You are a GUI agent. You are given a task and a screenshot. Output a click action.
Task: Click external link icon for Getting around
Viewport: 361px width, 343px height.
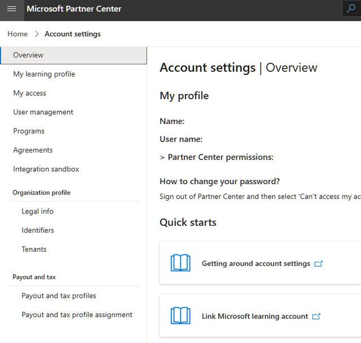pyautogui.click(x=318, y=264)
